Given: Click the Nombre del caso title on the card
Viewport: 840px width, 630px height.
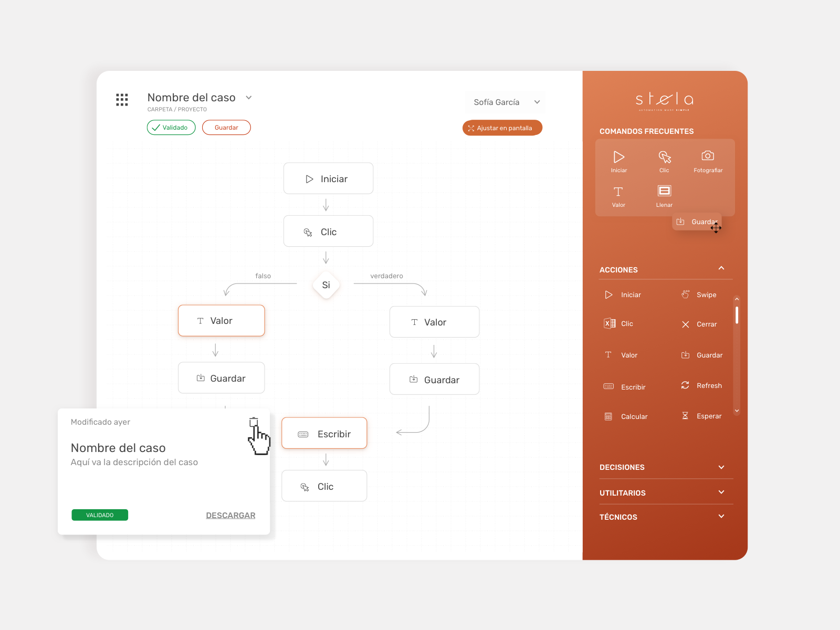Looking at the screenshot, I should [118, 448].
